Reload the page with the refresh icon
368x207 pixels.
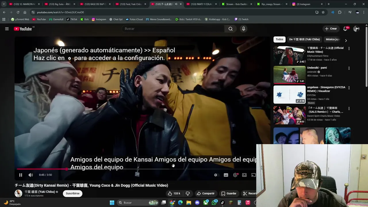18,12
